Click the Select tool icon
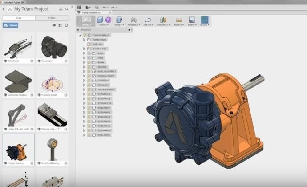The image size is (307, 187). point(205,20)
